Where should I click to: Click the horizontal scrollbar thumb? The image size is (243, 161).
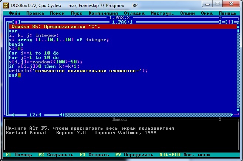click(64, 115)
